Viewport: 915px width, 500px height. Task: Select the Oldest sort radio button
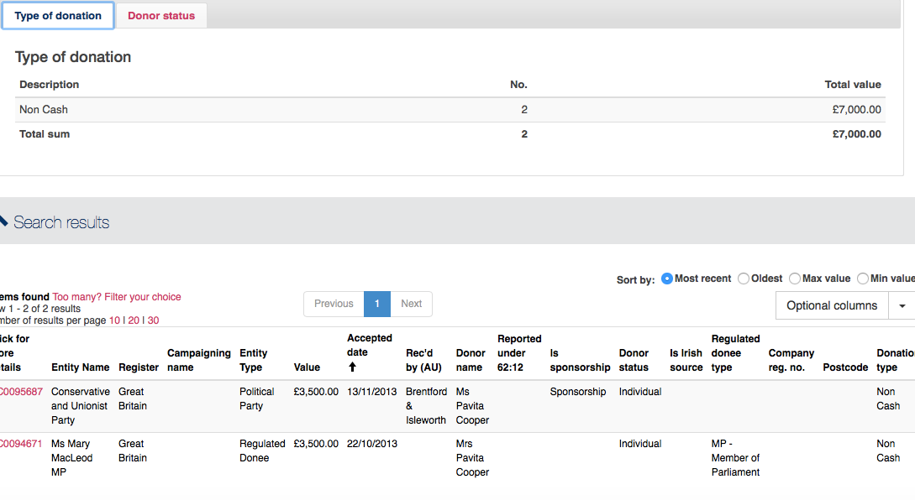point(744,279)
